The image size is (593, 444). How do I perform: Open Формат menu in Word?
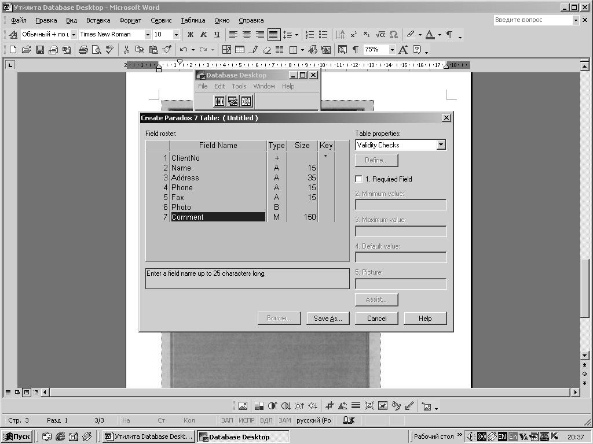(x=130, y=20)
